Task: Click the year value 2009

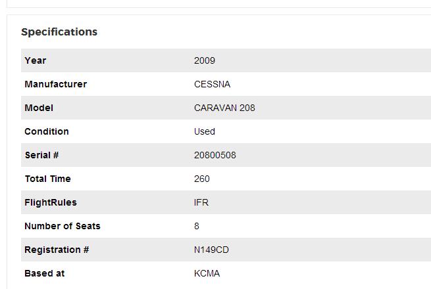Action: (x=205, y=60)
